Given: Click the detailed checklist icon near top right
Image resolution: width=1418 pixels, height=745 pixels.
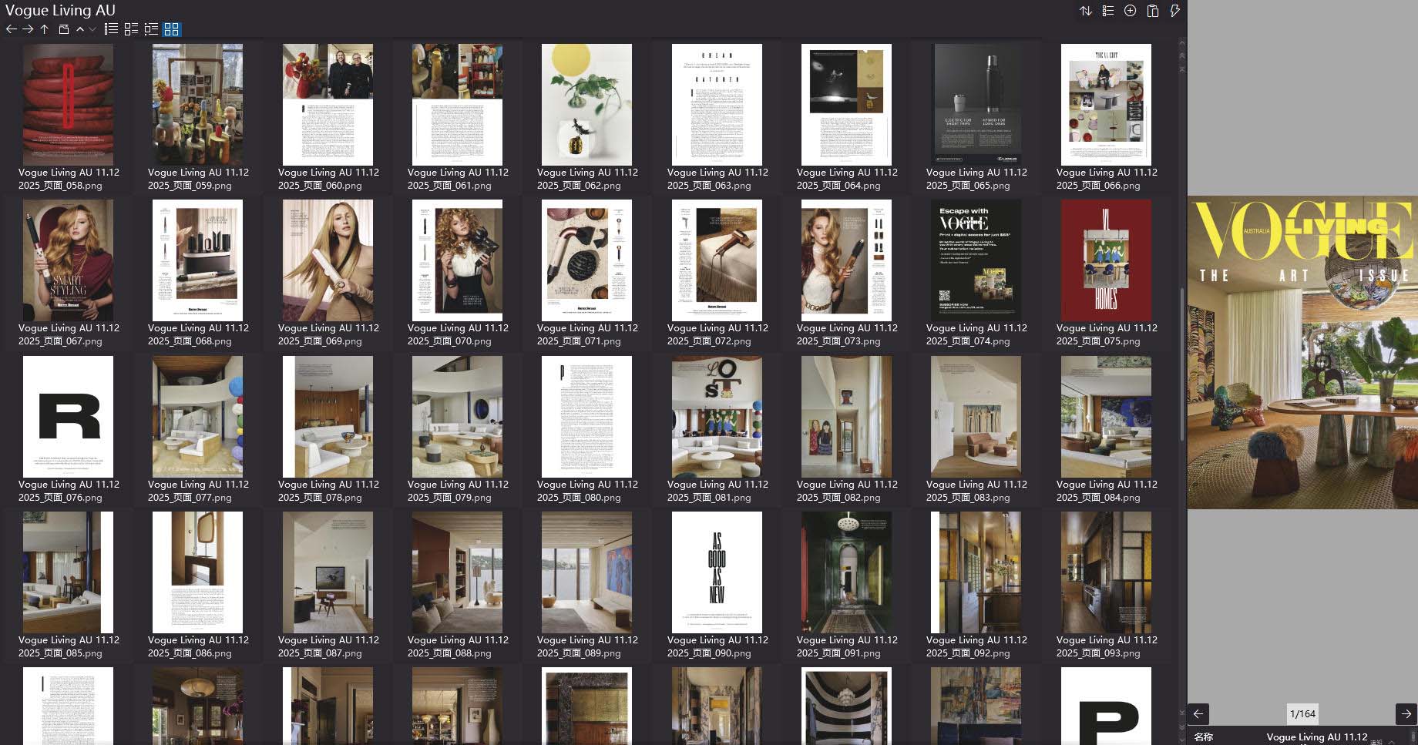Looking at the screenshot, I should click(1107, 12).
